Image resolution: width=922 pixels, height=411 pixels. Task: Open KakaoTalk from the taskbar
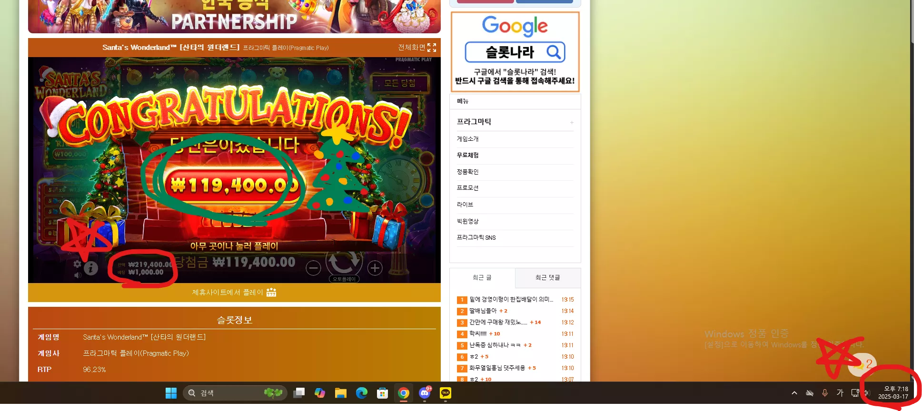coord(446,393)
